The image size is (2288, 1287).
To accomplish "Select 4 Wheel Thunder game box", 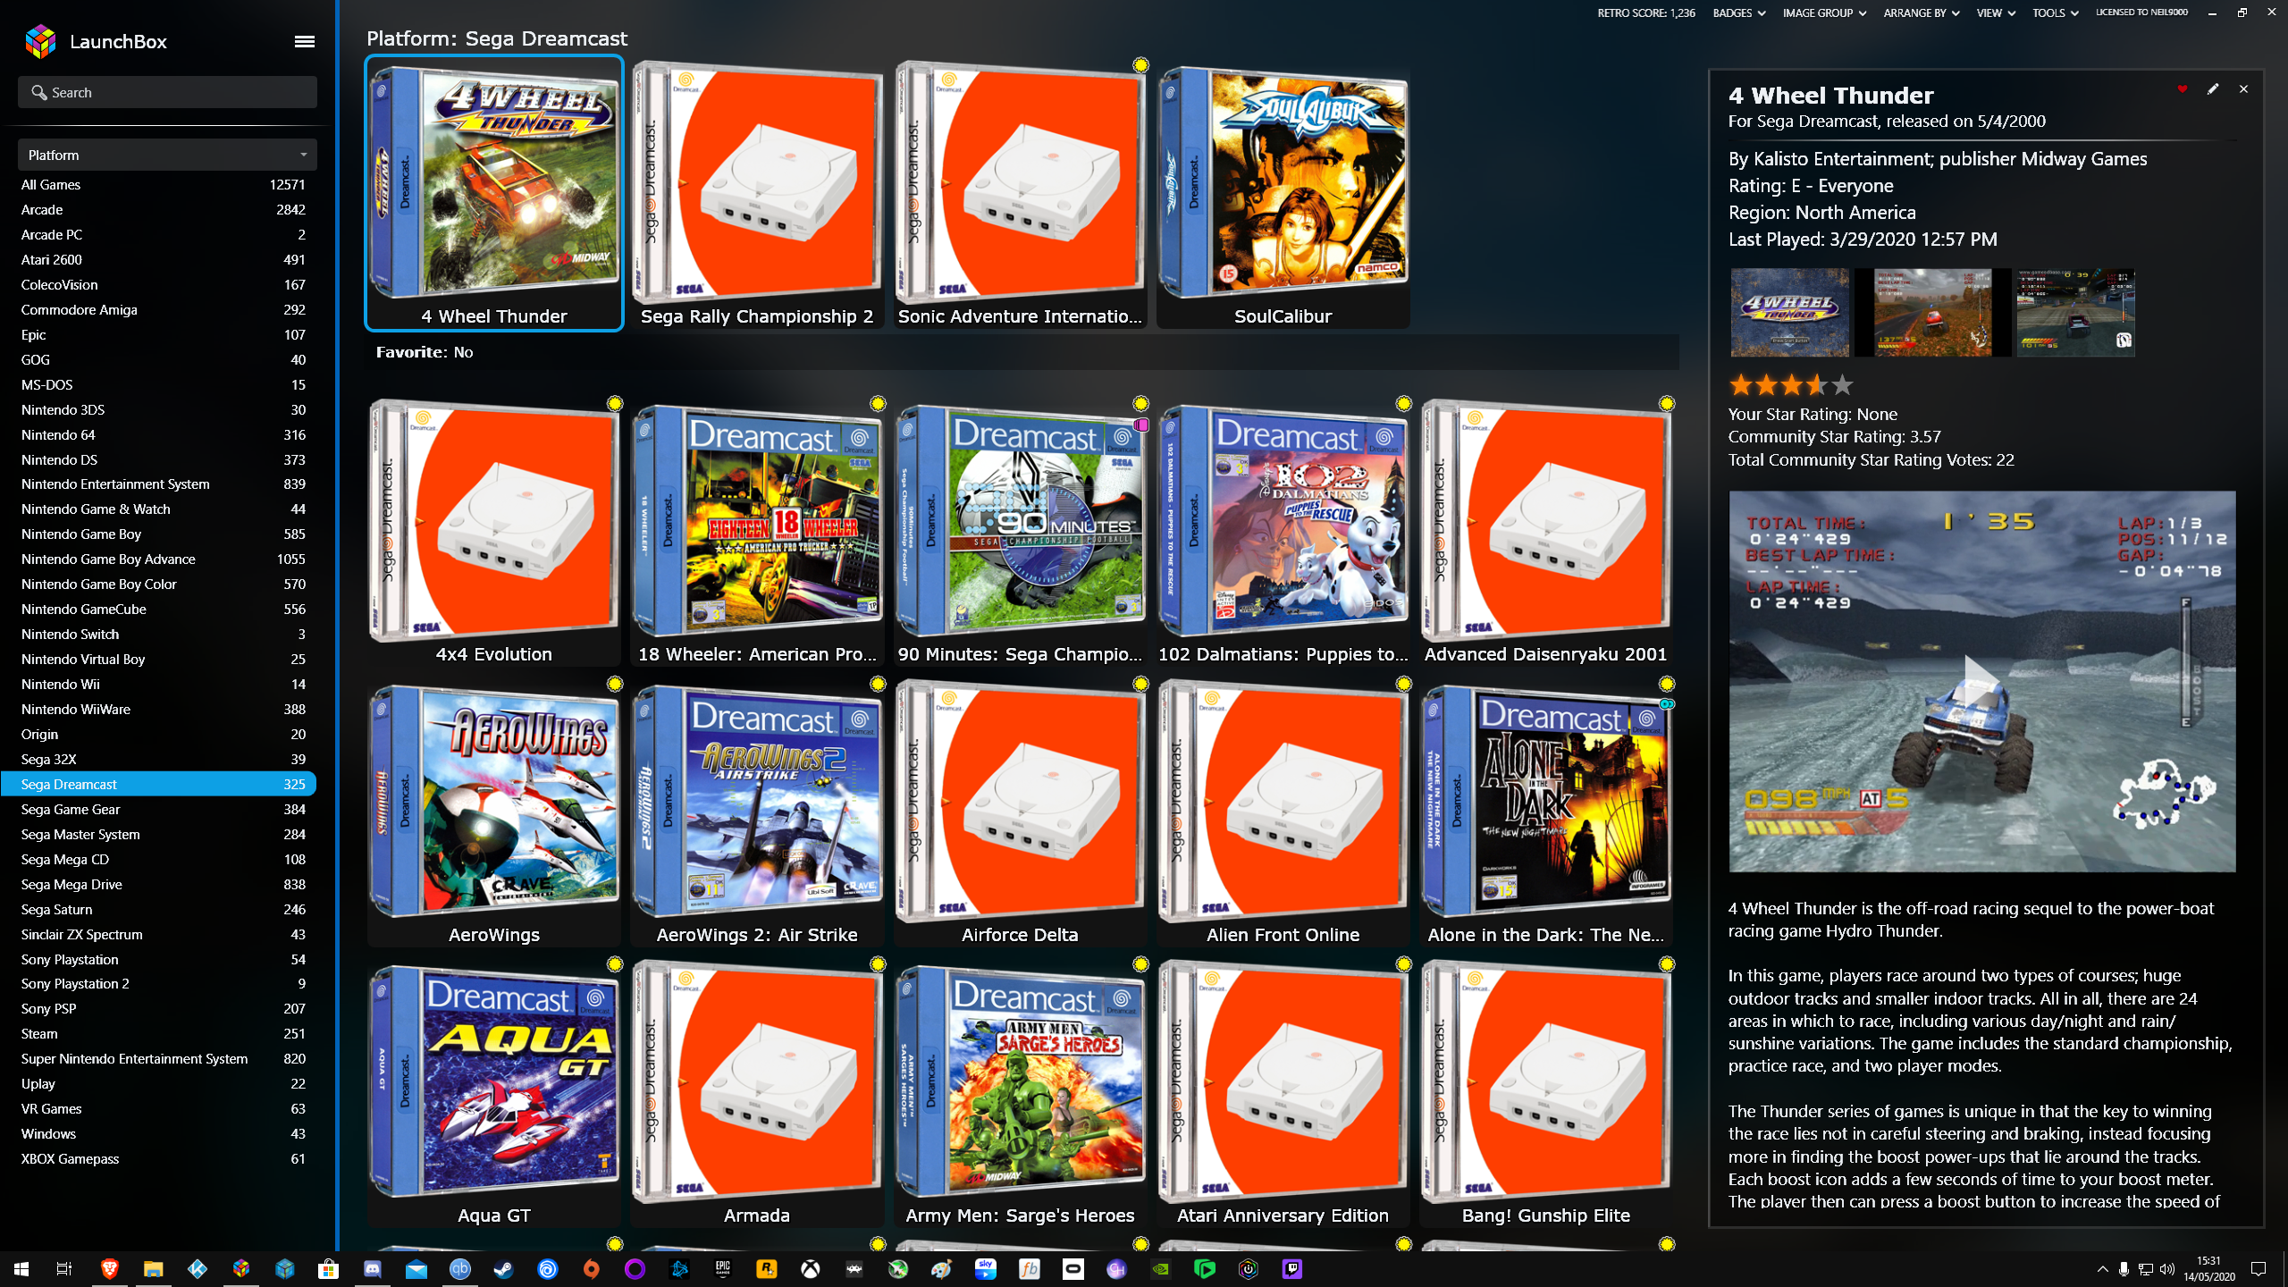I will (494, 193).
